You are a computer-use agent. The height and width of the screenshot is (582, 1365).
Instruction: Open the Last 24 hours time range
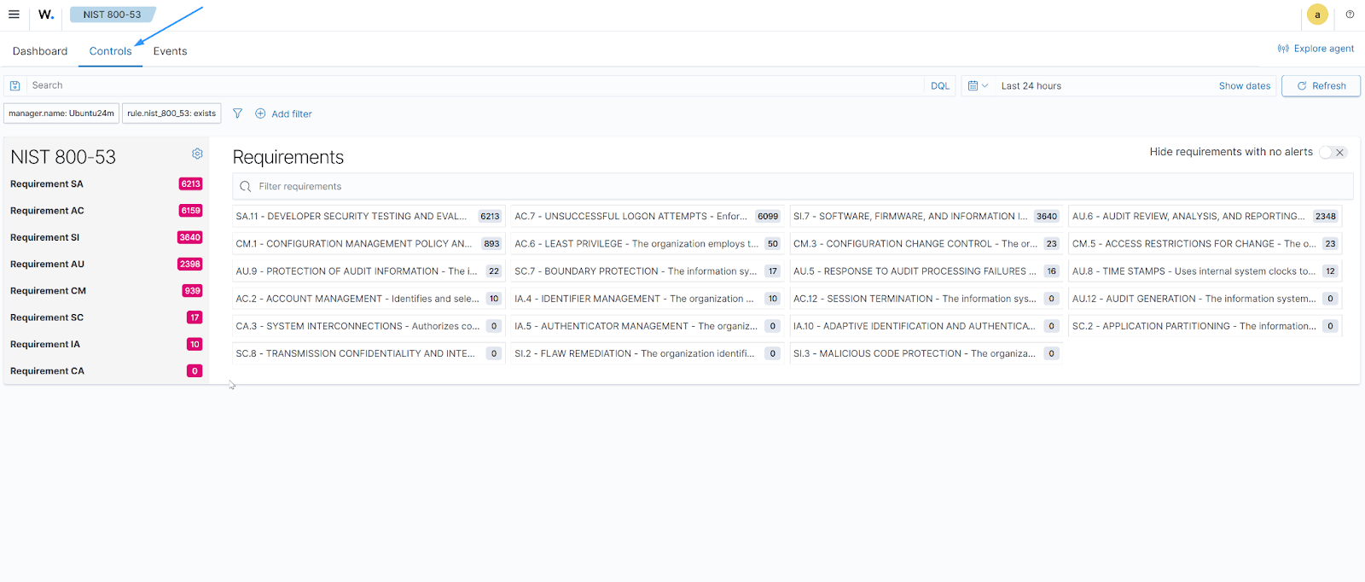coord(1031,86)
